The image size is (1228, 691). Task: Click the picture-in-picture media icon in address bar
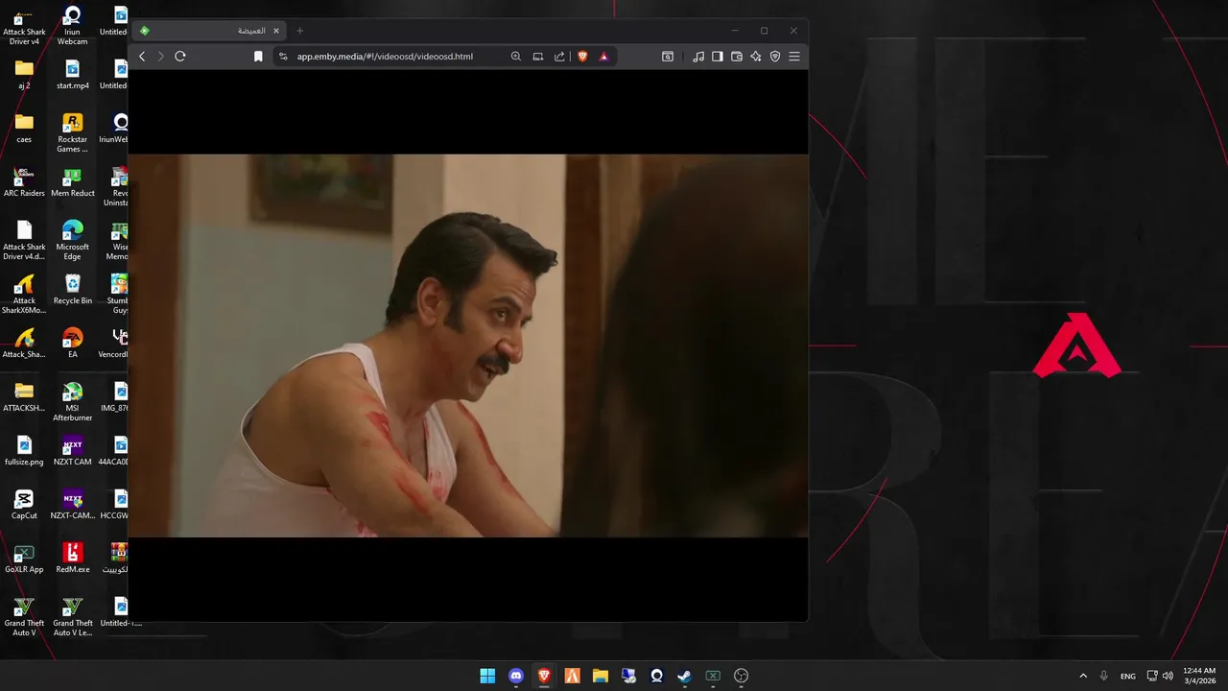538,57
